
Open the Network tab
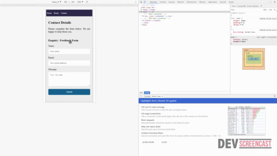[x=180, y=2]
